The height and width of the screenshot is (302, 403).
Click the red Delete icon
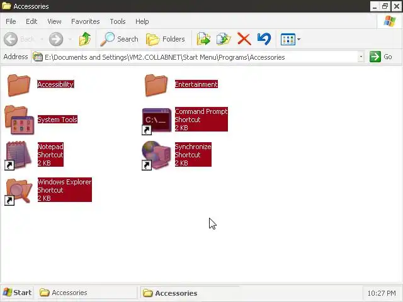point(244,39)
